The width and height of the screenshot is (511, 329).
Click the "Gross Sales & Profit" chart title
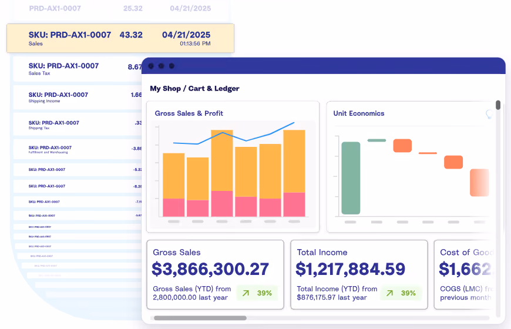[x=189, y=113]
